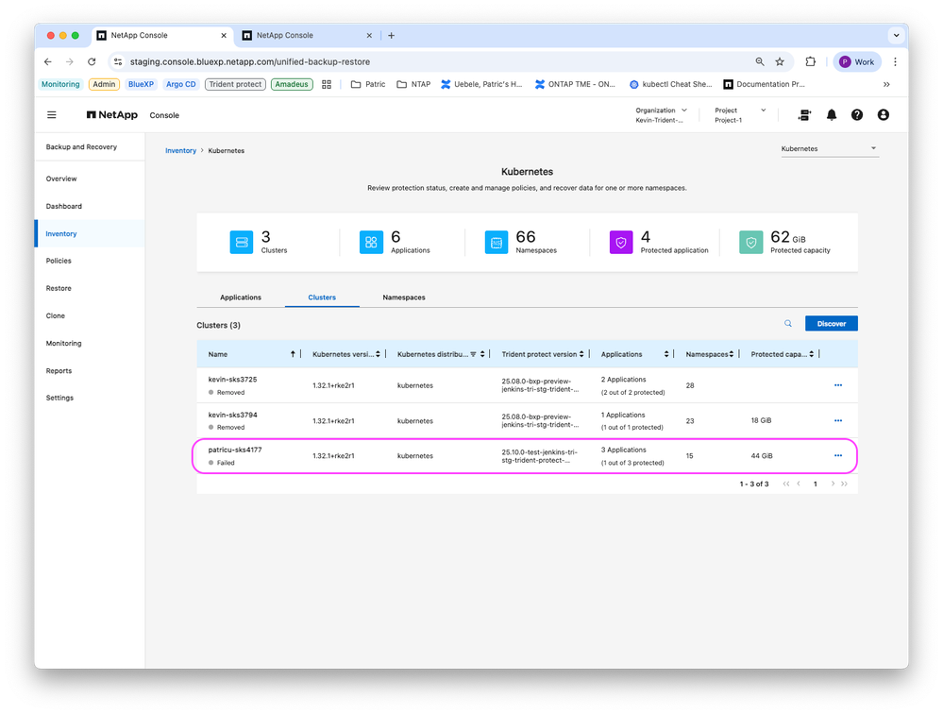Bookmark this page with star icon

(x=780, y=61)
